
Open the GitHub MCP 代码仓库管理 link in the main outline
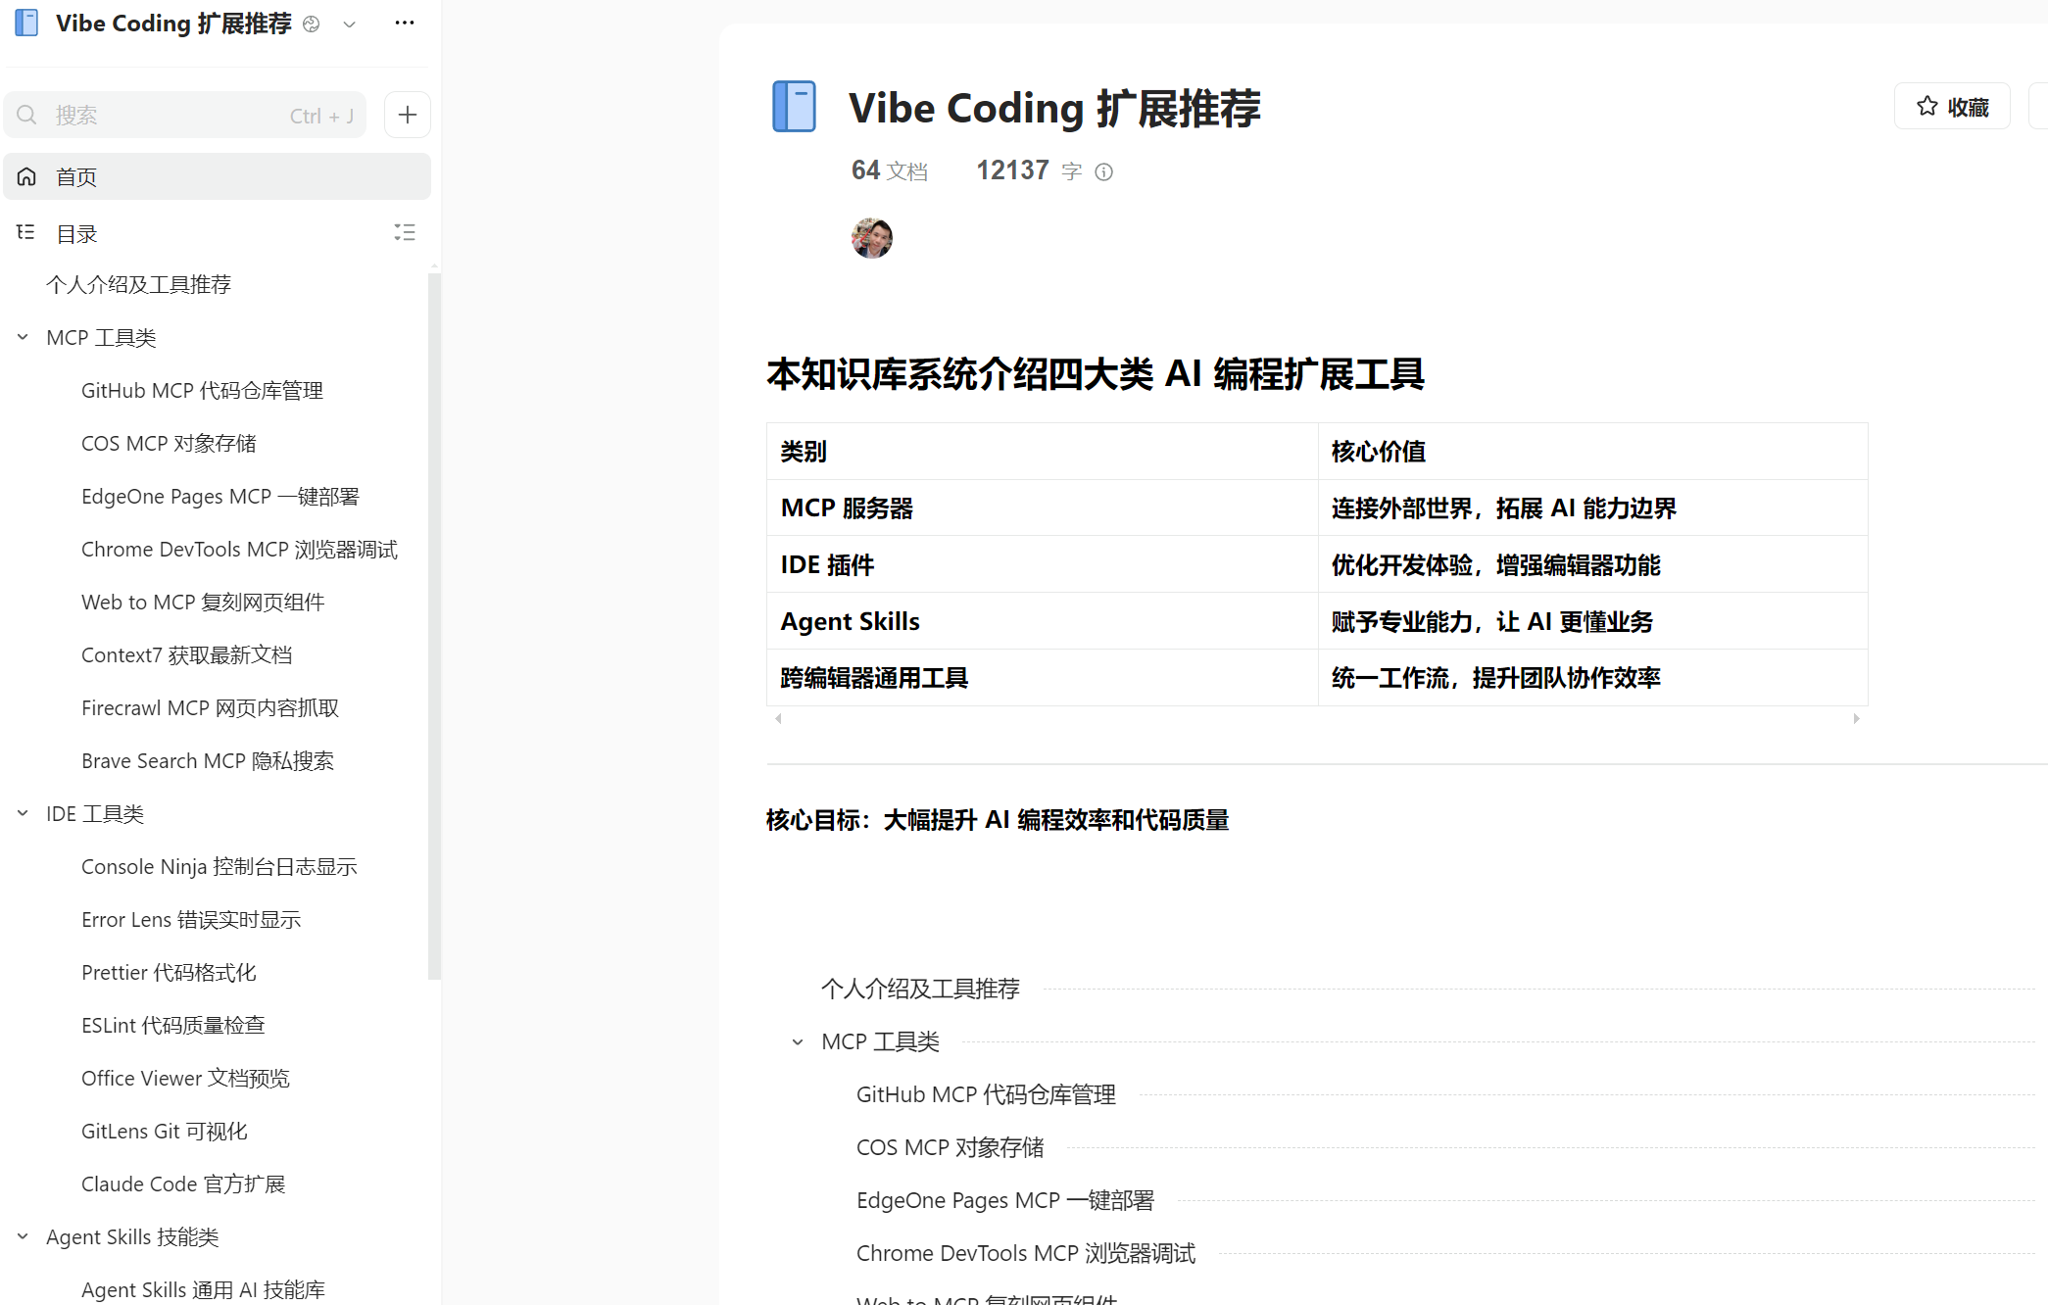pyautogui.click(x=986, y=1095)
